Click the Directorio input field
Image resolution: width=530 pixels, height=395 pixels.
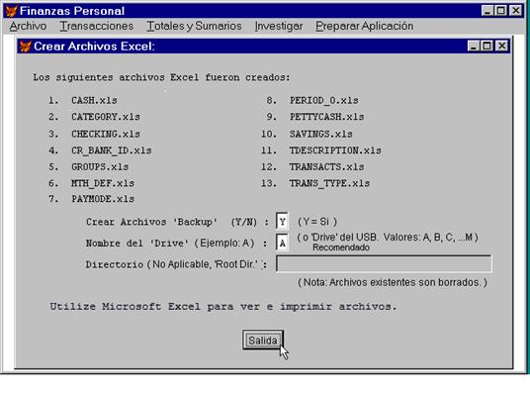click(384, 263)
